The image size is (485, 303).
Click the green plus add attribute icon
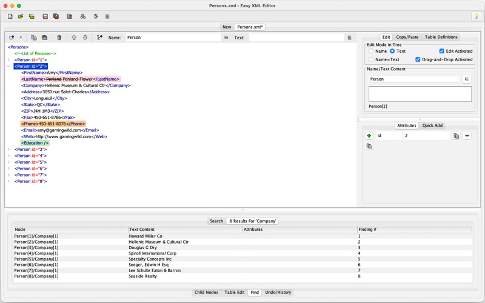[369, 135]
